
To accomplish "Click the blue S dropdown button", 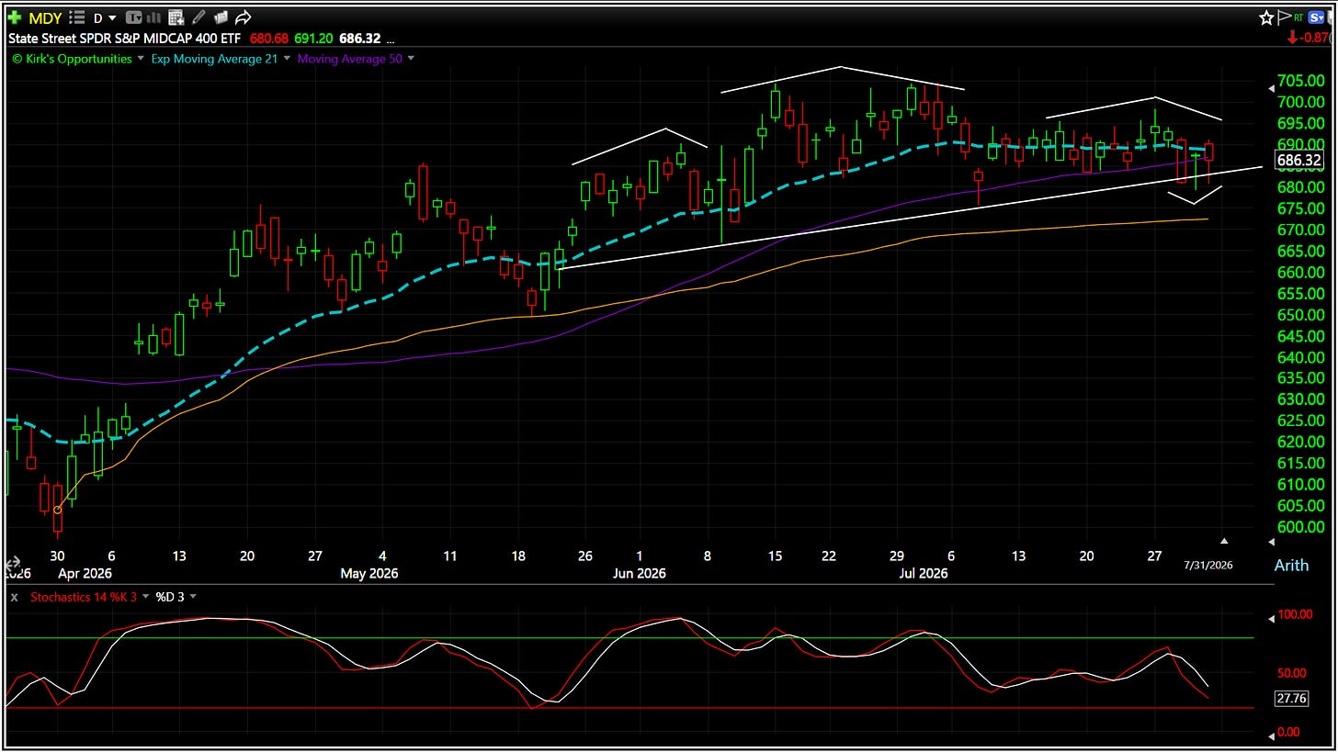I will click(x=1316, y=17).
